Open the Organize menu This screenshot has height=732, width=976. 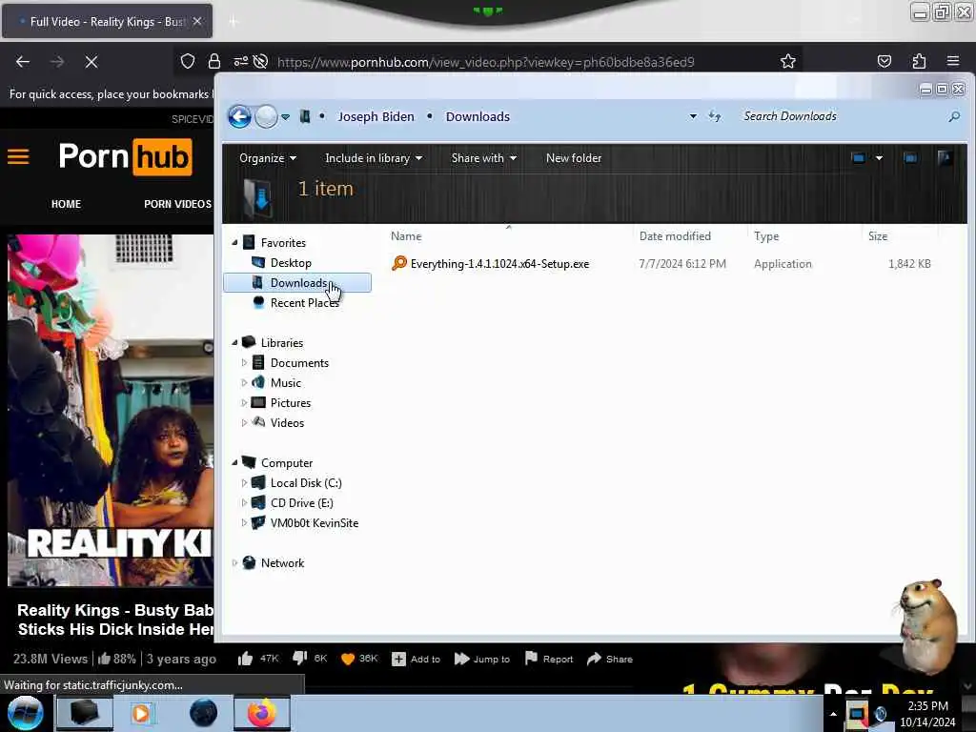pos(268,158)
